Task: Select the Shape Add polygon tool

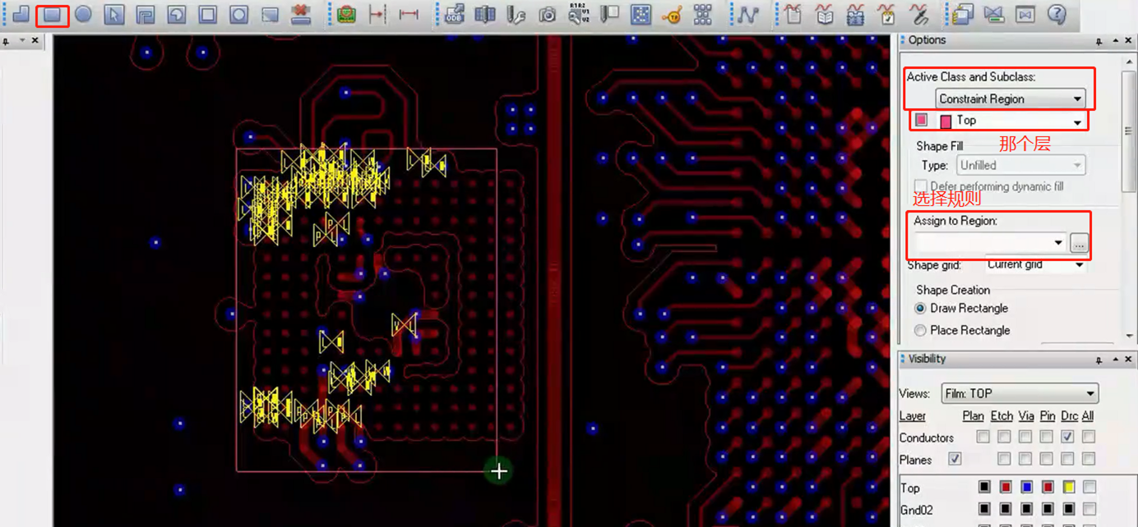Action: pos(21,15)
